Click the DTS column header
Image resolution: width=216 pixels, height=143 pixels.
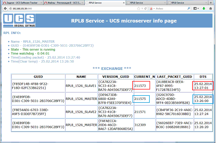[x=203, y=77]
